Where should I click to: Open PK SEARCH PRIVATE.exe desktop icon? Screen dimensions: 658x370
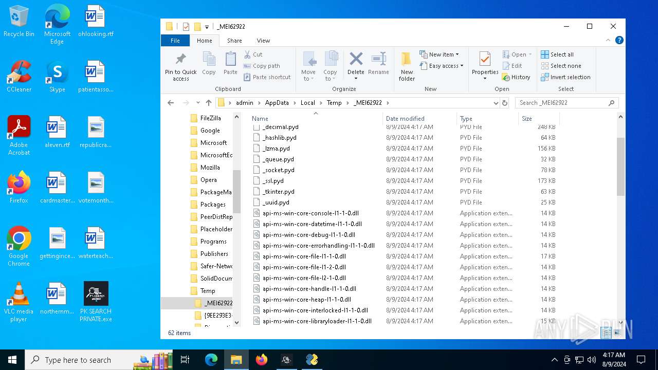[96, 302]
